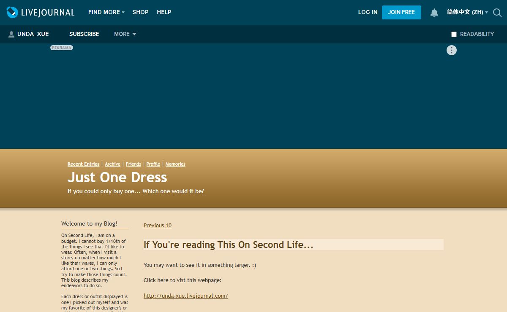Click the Join Free button
The height and width of the screenshot is (312, 507).
401,12
